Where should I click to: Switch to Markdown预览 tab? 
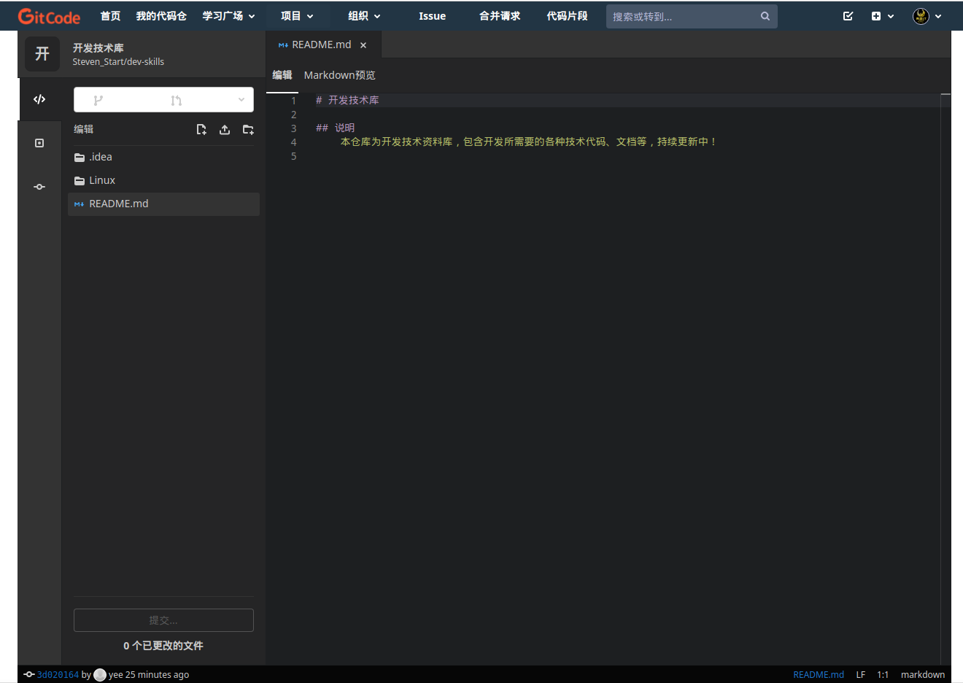340,75
